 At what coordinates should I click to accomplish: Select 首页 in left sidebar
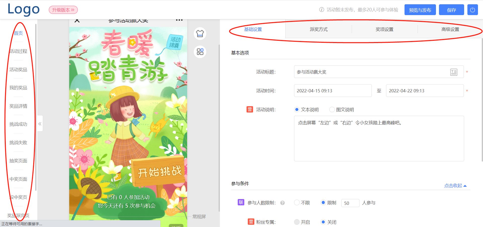pos(18,33)
